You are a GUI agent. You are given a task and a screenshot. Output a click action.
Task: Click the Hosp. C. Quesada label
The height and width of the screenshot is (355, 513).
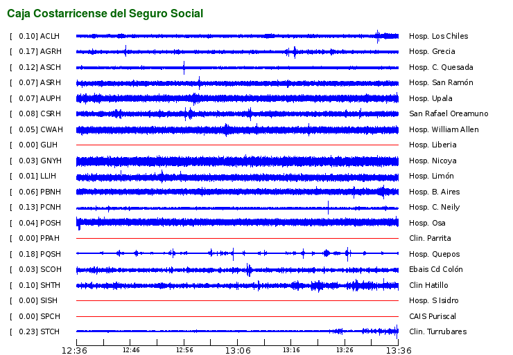click(x=441, y=68)
